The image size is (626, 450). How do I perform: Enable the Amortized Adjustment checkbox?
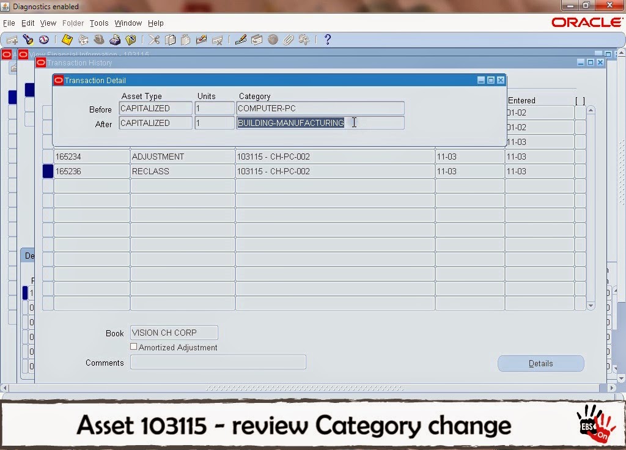point(133,347)
